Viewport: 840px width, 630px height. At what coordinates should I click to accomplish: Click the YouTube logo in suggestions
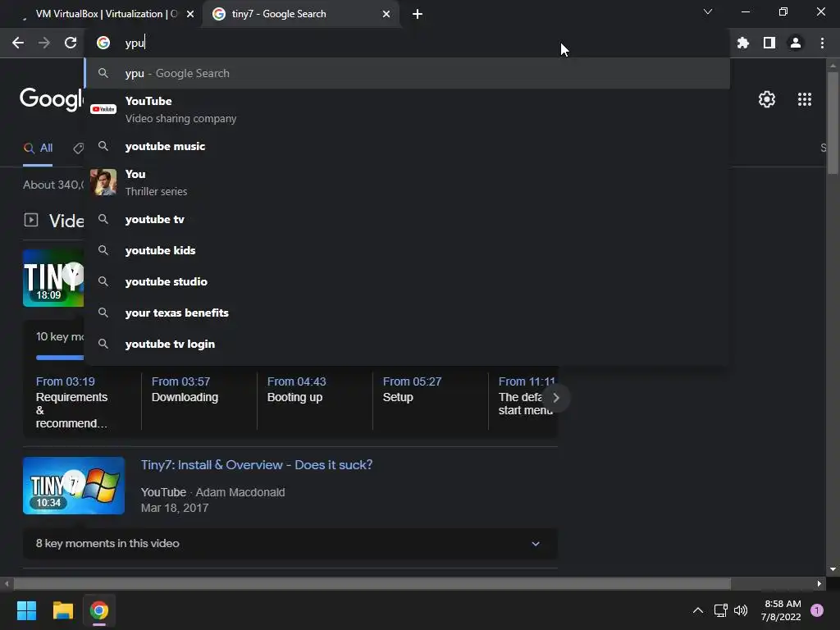point(103,109)
